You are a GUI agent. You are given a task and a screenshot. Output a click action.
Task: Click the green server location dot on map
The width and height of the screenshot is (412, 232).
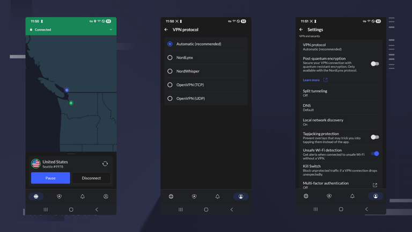tap(71, 103)
